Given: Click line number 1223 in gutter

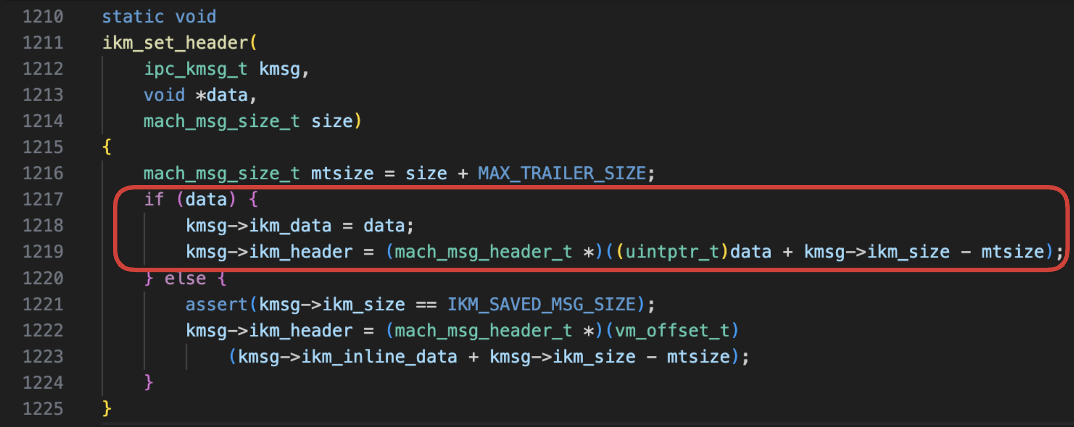Looking at the screenshot, I should (x=43, y=357).
